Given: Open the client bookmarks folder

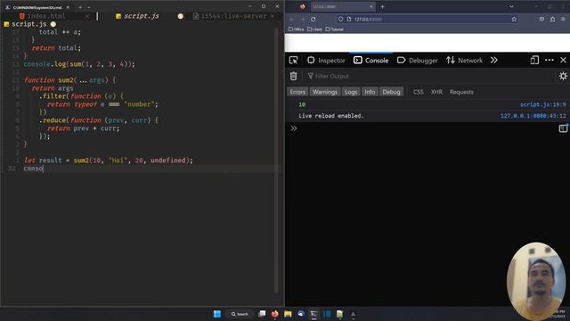Looking at the screenshot, I should [x=314, y=29].
